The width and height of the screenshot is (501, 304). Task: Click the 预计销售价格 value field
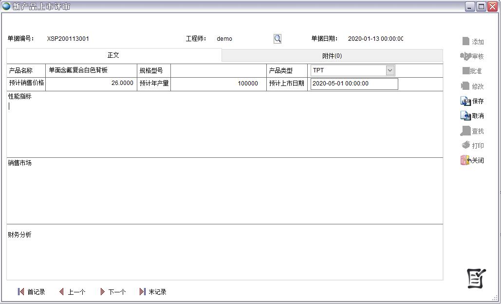[x=91, y=84]
